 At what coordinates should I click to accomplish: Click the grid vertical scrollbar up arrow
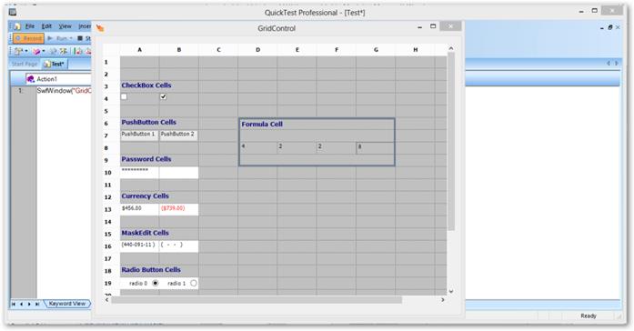tap(451, 48)
